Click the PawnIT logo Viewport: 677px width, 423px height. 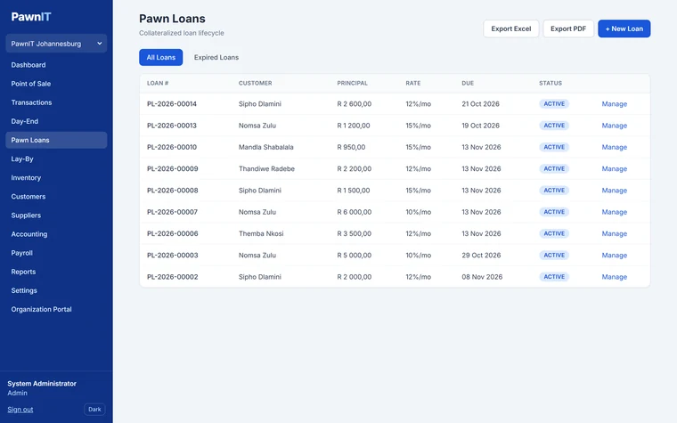(31, 17)
